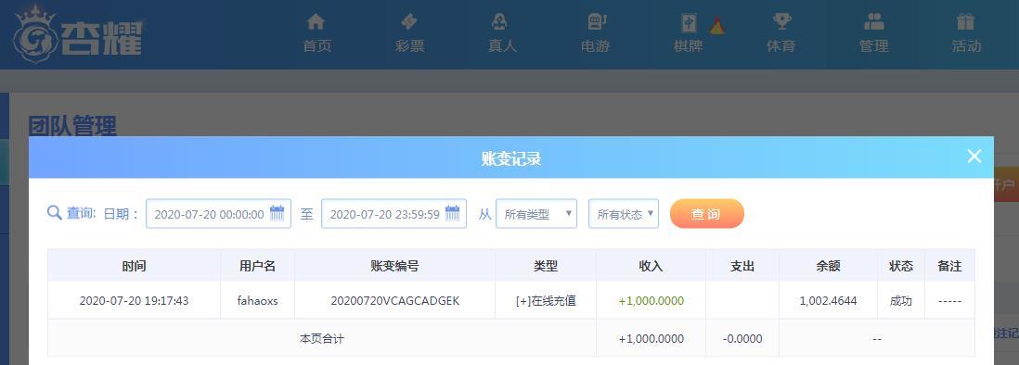Select the 真人 live dealer icon
Viewport: 1019px width, 365px height.
coord(499,22)
